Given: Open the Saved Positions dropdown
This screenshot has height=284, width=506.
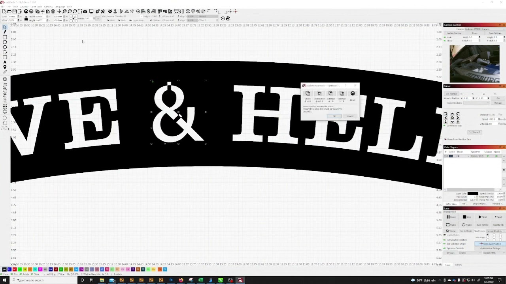Looking at the screenshot, I should (x=477, y=103).
